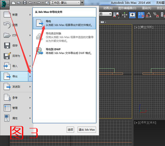Click the [透视] viewport view label
Image resolution: width=165 pixels, height=146 pixels.
[x=144, y=122]
